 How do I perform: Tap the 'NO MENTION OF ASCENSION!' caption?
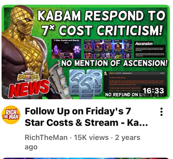[x=114, y=63]
